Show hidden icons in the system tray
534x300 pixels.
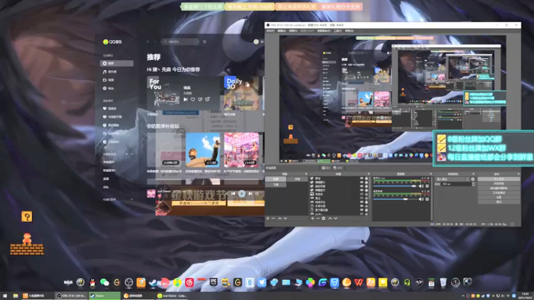pos(463,295)
